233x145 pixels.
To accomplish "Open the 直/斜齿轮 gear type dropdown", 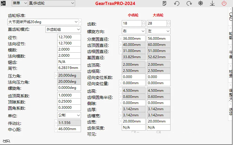I will [x=51, y=3].
